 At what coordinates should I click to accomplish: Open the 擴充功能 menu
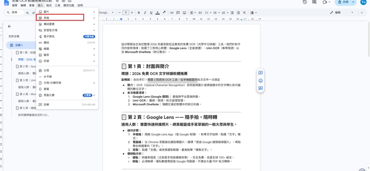click(68, 5)
